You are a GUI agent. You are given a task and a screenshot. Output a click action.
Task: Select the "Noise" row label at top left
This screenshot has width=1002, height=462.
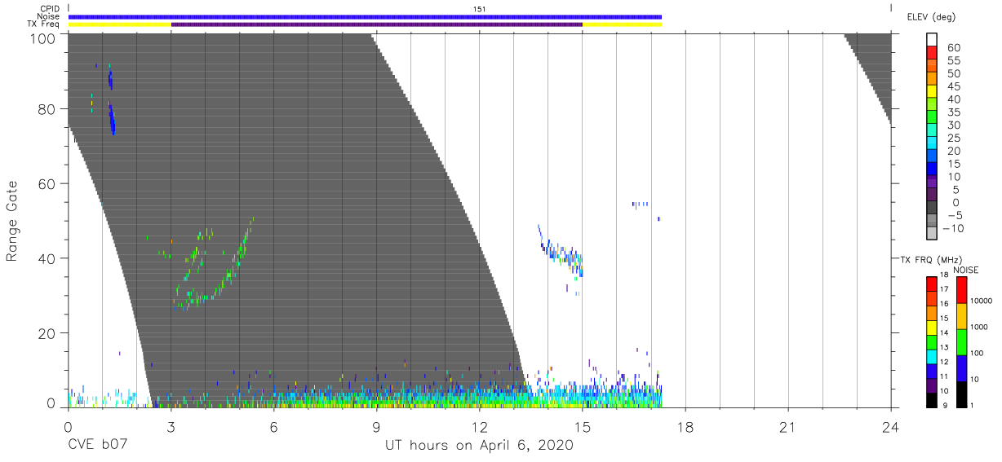(49, 16)
